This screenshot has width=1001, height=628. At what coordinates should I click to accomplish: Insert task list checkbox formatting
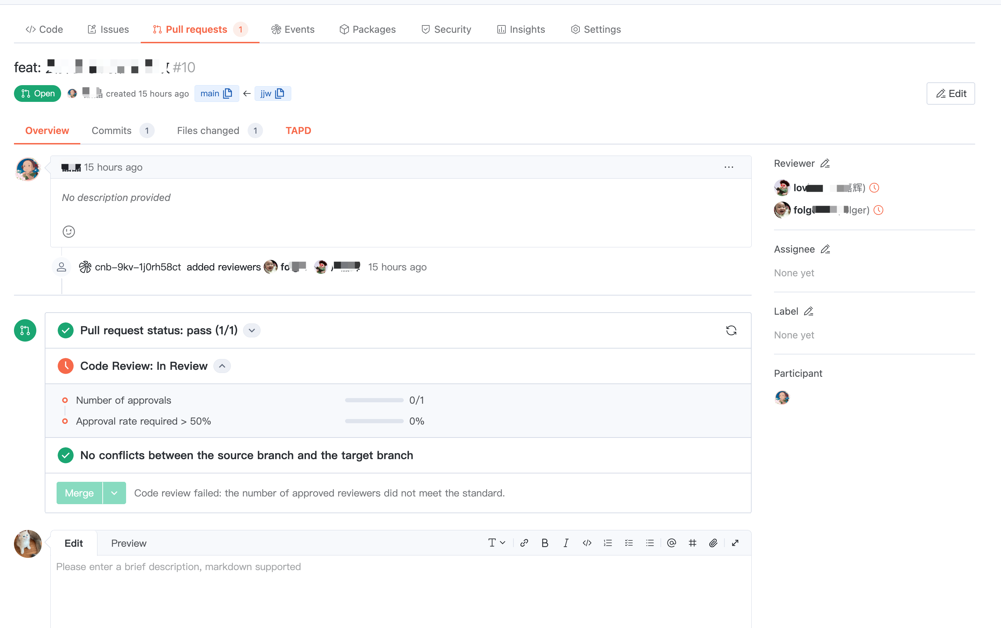click(x=629, y=543)
